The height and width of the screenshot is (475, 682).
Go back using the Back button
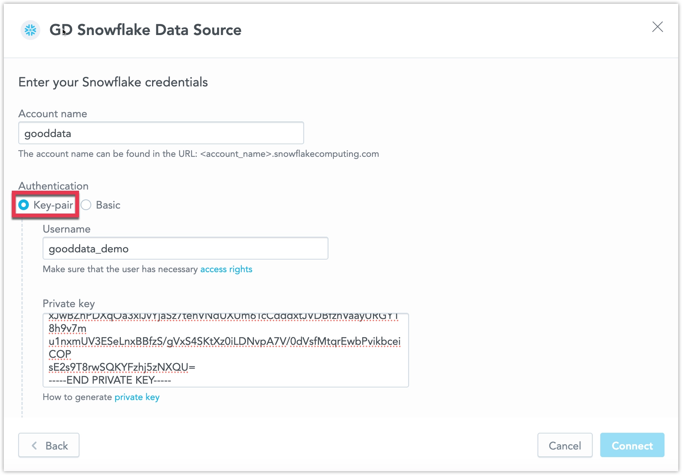(49, 445)
